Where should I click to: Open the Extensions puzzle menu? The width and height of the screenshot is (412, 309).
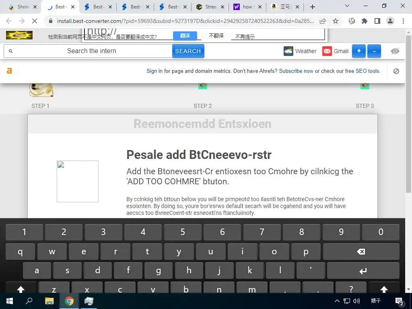(365, 21)
